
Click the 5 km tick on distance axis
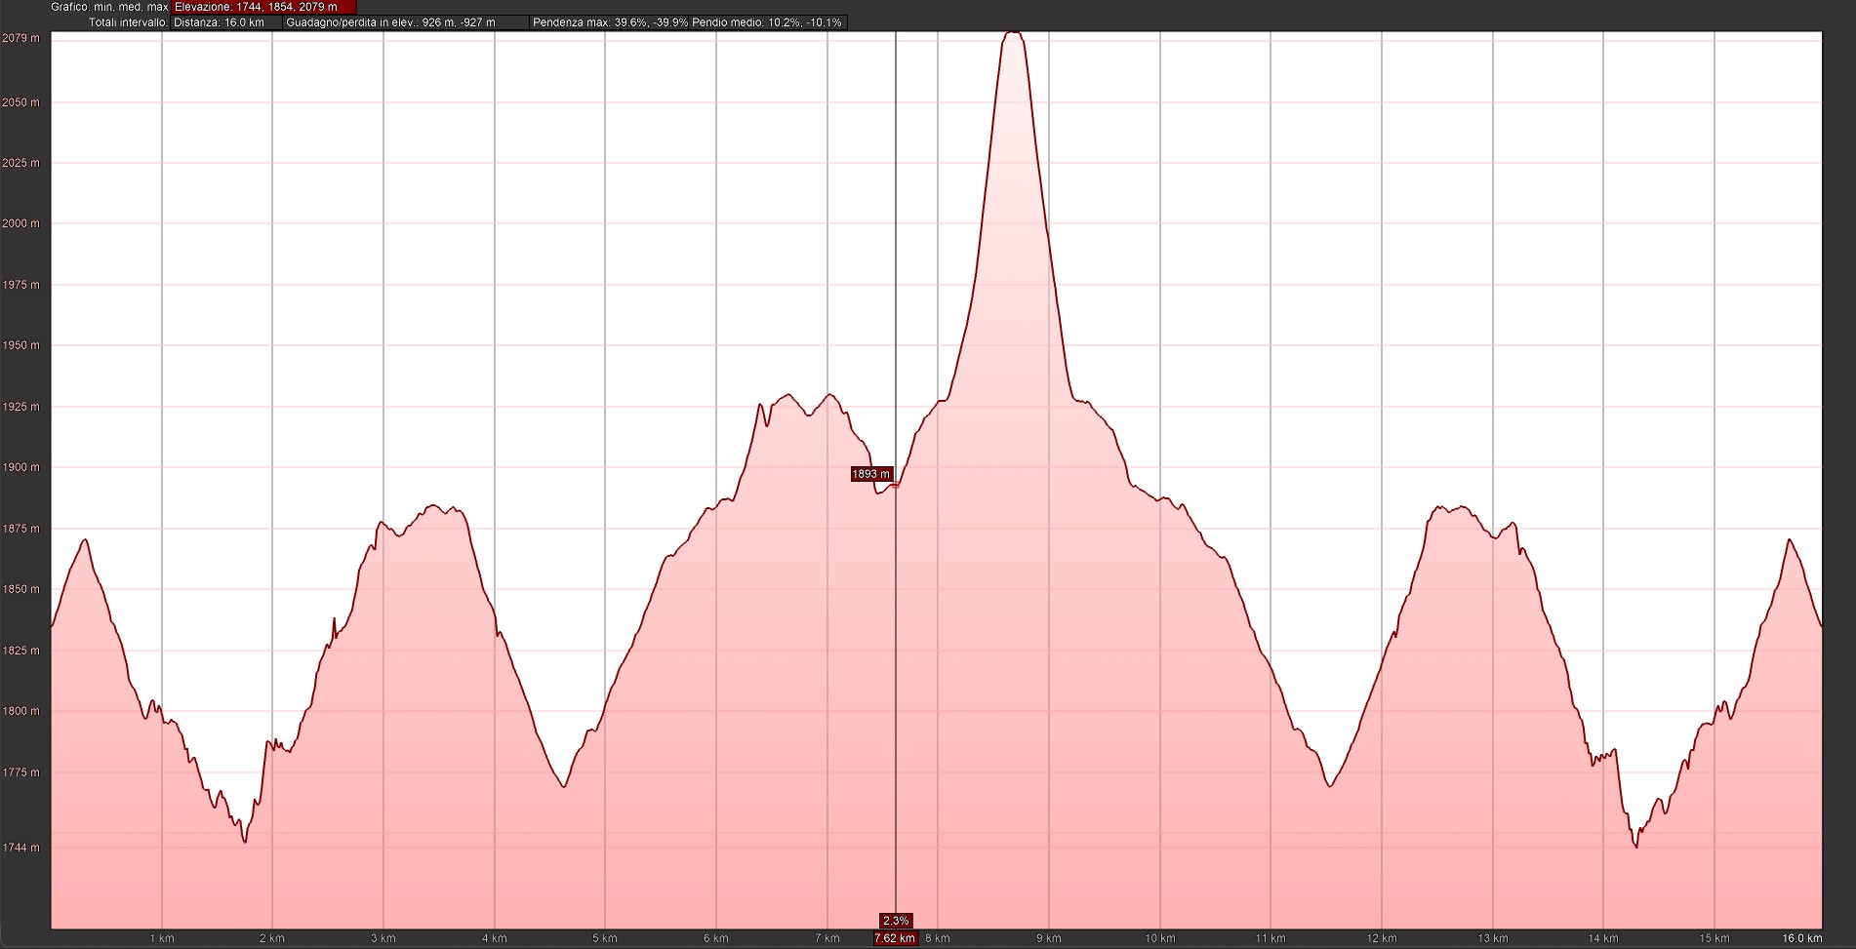(604, 938)
